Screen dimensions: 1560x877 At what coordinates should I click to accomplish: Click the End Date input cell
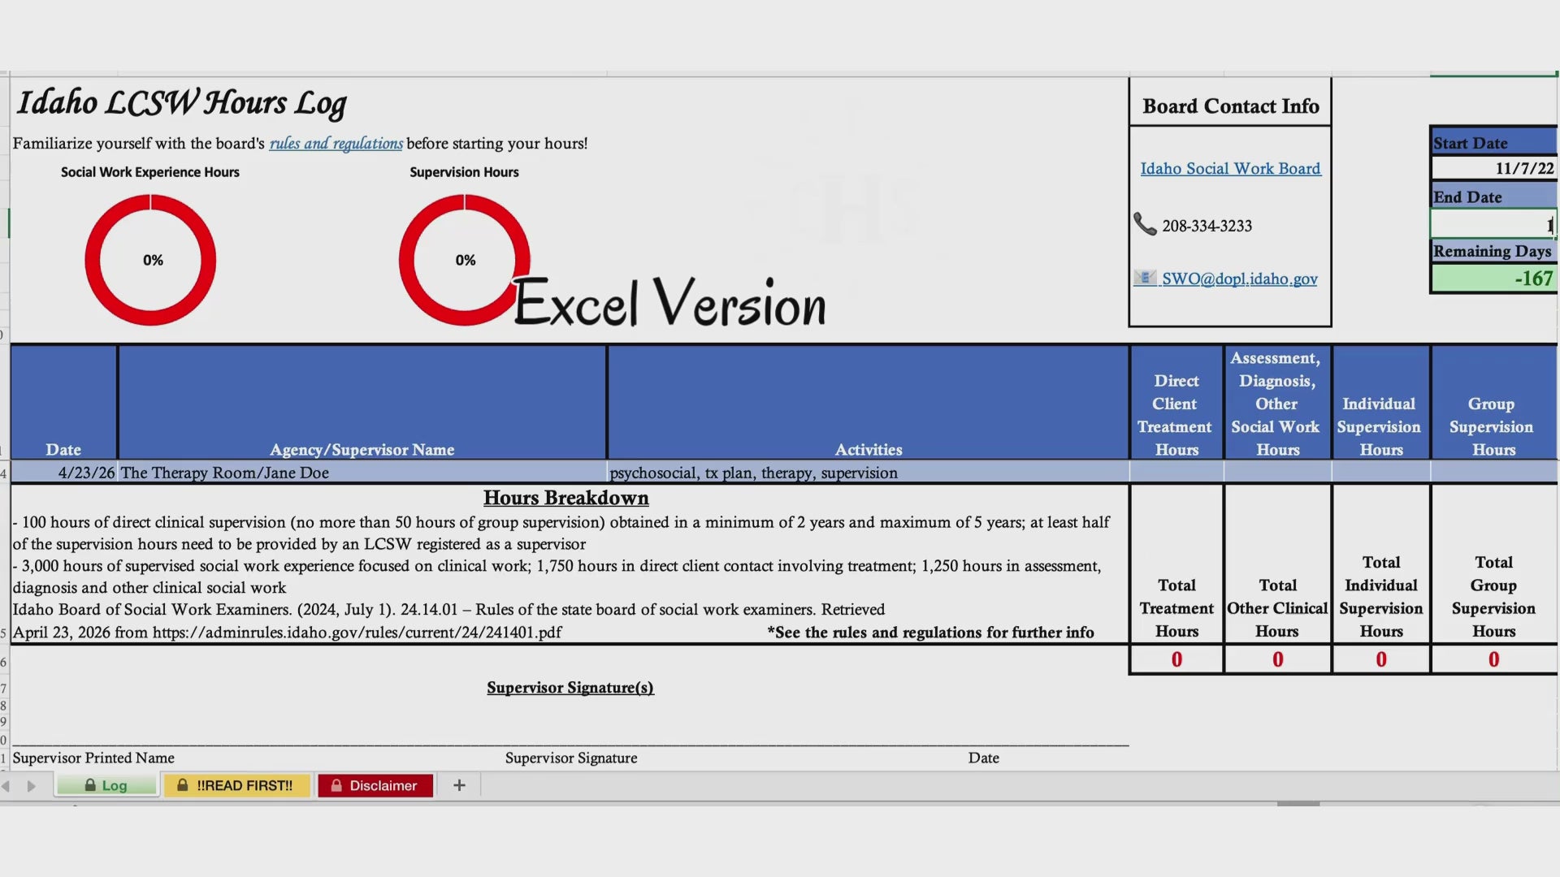[1493, 224]
